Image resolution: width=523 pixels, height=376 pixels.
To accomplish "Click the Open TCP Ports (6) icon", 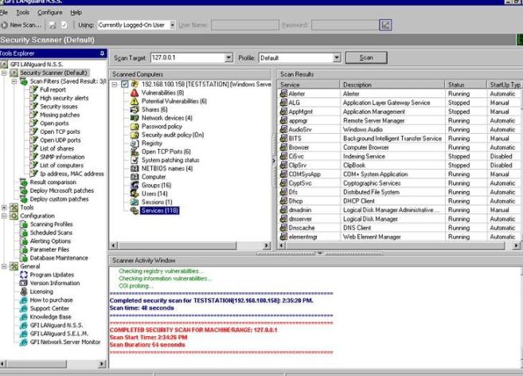I will coord(134,151).
